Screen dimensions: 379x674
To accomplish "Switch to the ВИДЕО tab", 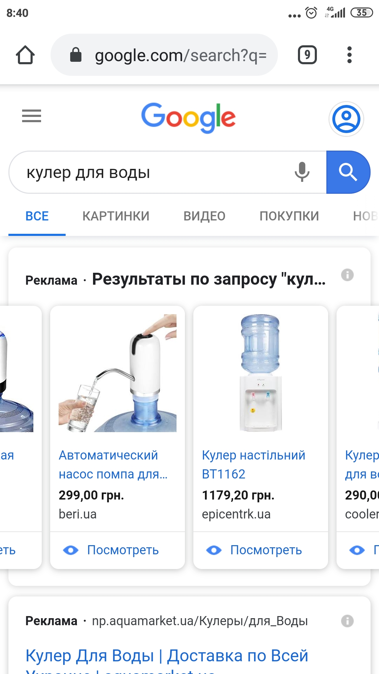I will pos(205,216).
